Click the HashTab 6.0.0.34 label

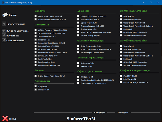click(x=45, y=59)
